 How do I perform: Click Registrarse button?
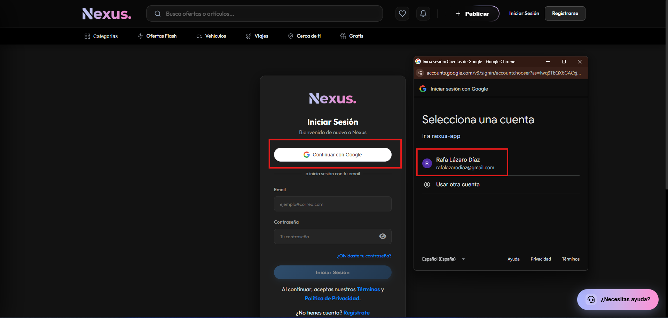565,13
